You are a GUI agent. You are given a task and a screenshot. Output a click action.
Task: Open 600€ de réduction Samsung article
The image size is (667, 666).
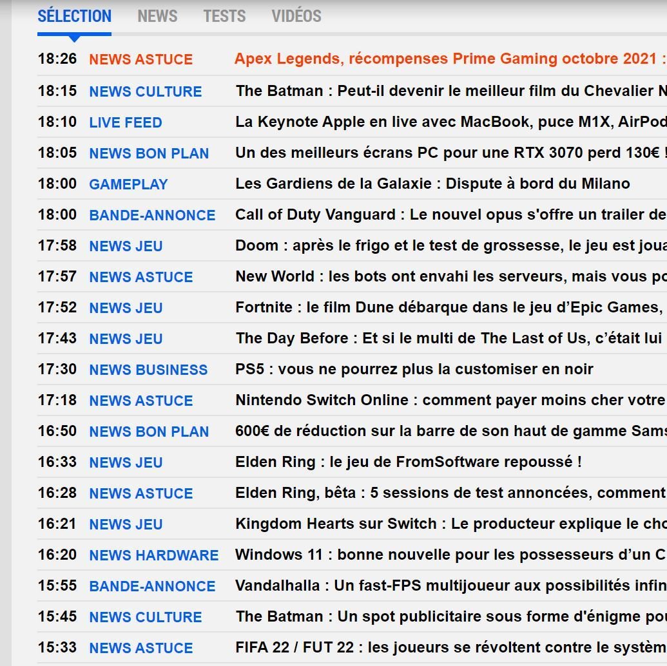pyautogui.click(x=451, y=431)
